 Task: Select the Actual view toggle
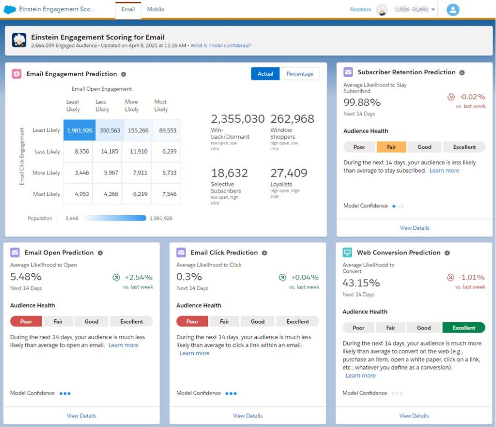pos(265,74)
